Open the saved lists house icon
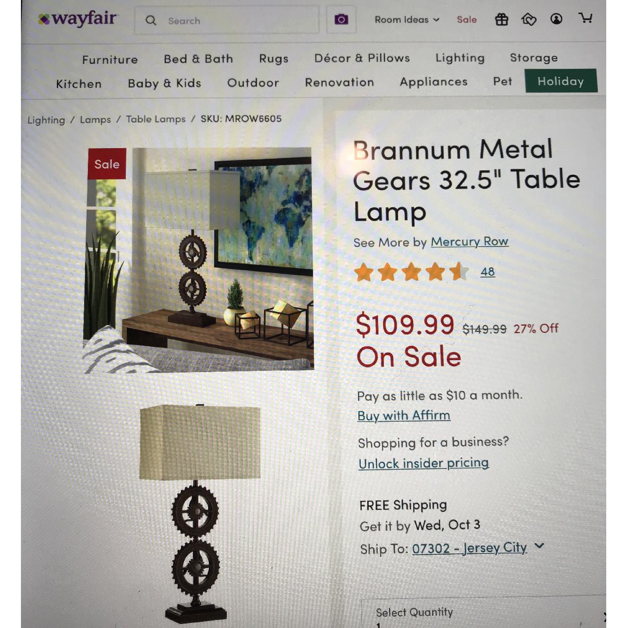628x628 pixels. 529,19
